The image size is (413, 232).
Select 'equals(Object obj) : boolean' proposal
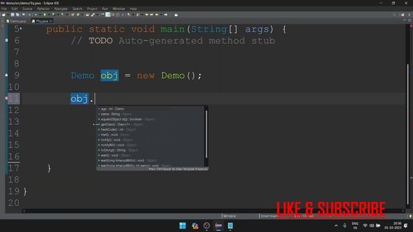(x=150, y=119)
